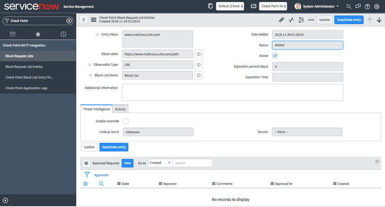Click the Status field
Viewport: 385px width, 207px height.
(x=308, y=45)
